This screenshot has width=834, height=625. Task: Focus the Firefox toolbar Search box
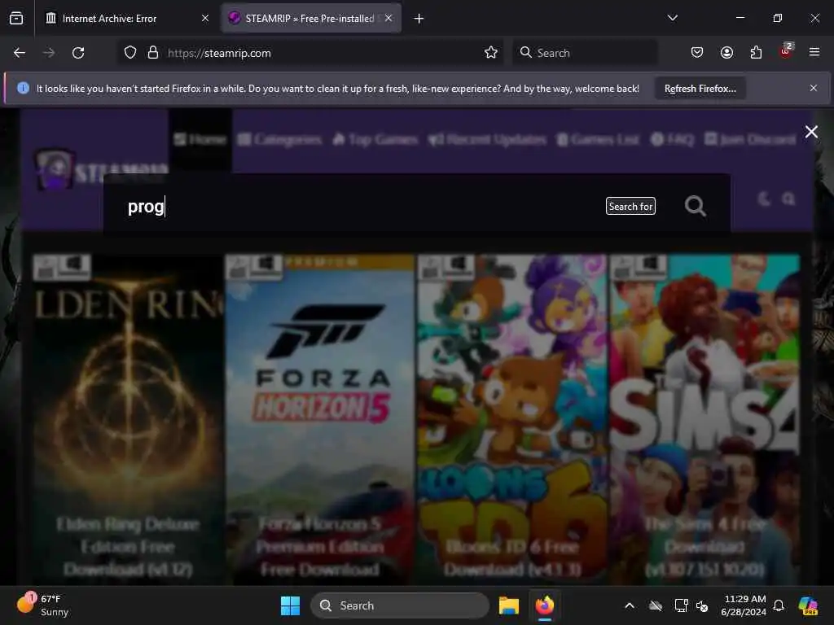click(x=585, y=53)
